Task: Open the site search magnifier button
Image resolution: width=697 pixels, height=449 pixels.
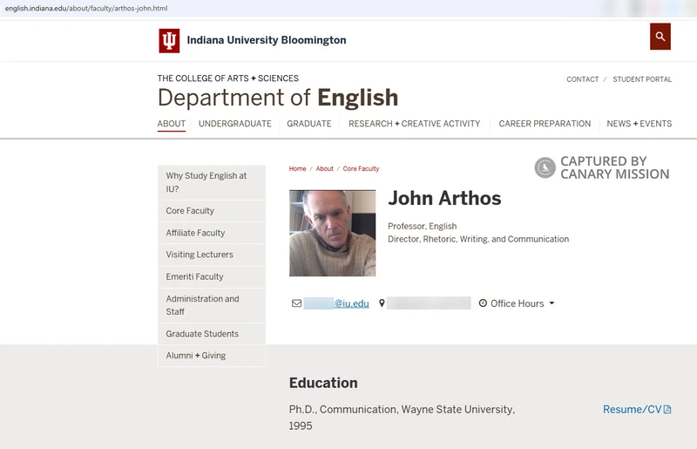Action: pyautogui.click(x=660, y=37)
